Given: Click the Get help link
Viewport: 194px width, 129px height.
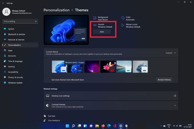Looking at the screenshot, I should 52,116.
